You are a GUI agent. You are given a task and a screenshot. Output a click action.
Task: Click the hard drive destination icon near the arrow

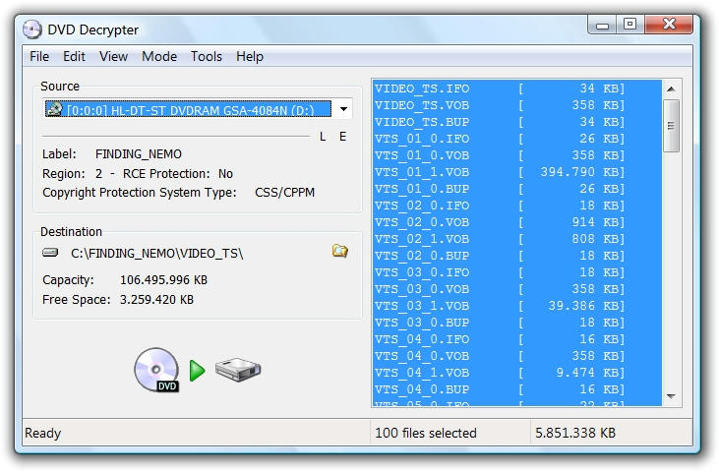point(239,370)
